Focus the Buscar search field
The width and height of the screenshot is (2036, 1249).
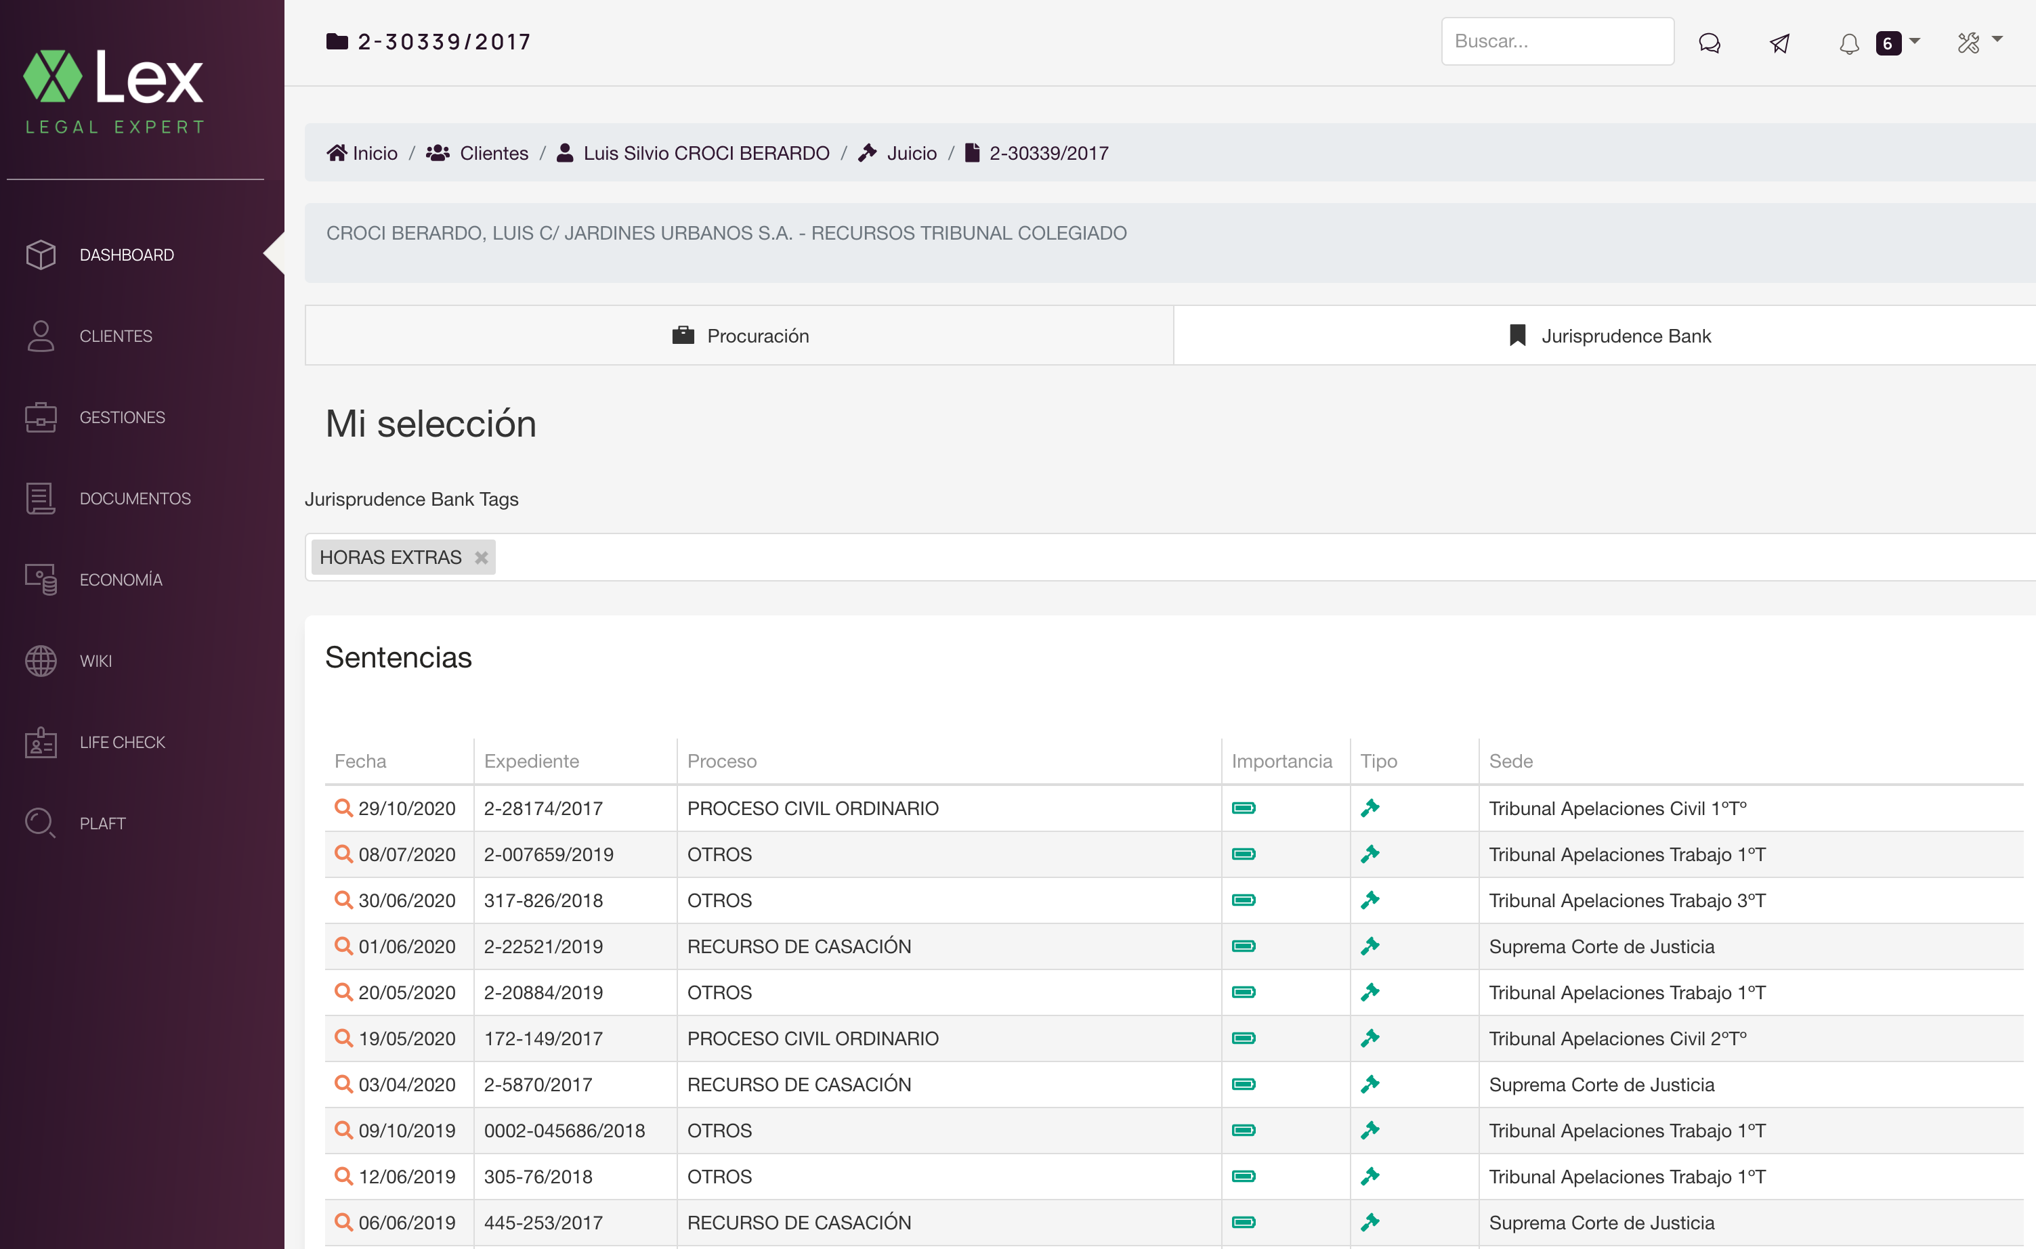click(1558, 41)
